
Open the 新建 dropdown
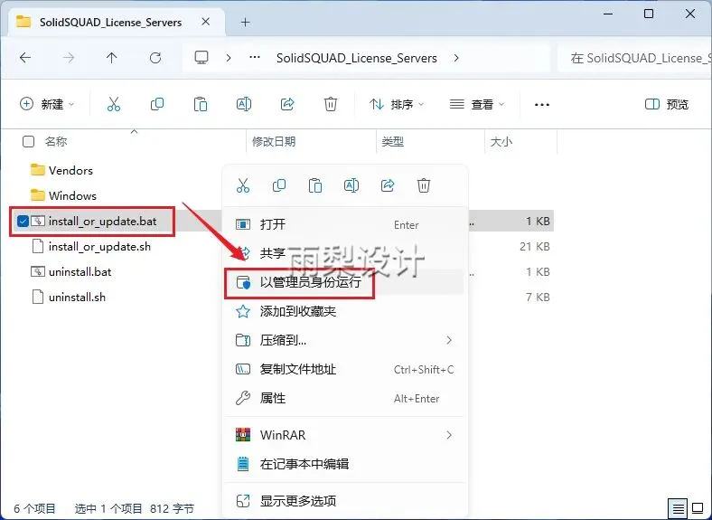[46, 104]
